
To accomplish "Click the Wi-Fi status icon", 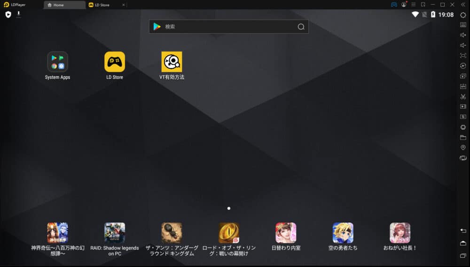I will 415,15.
